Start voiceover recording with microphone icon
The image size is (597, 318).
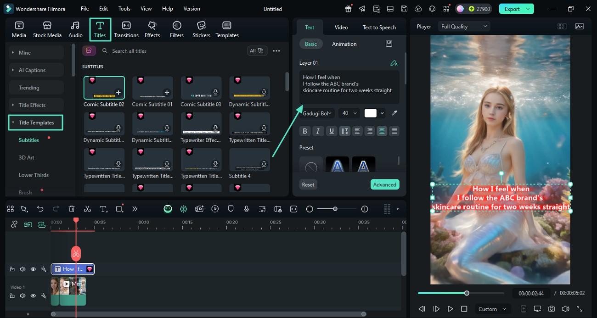coord(247,209)
